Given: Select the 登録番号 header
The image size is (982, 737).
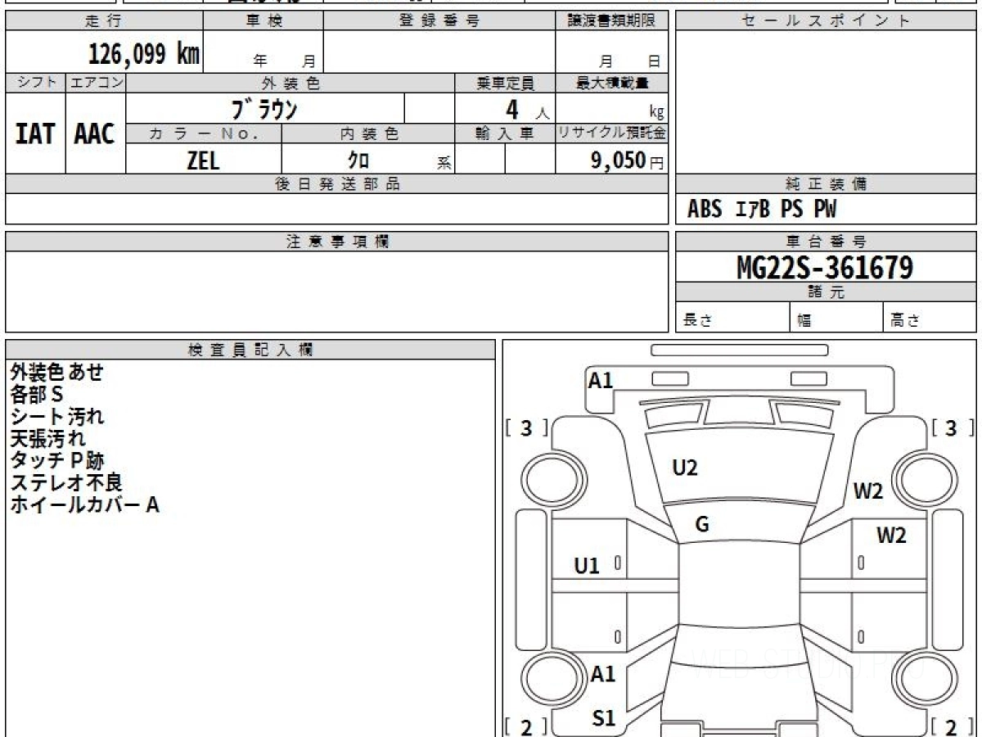Looking at the screenshot, I should tap(439, 21).
